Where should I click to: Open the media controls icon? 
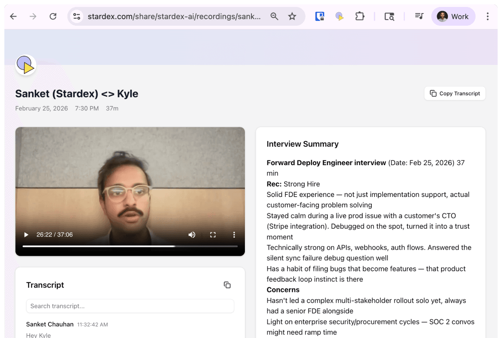[x=419, y=16]
